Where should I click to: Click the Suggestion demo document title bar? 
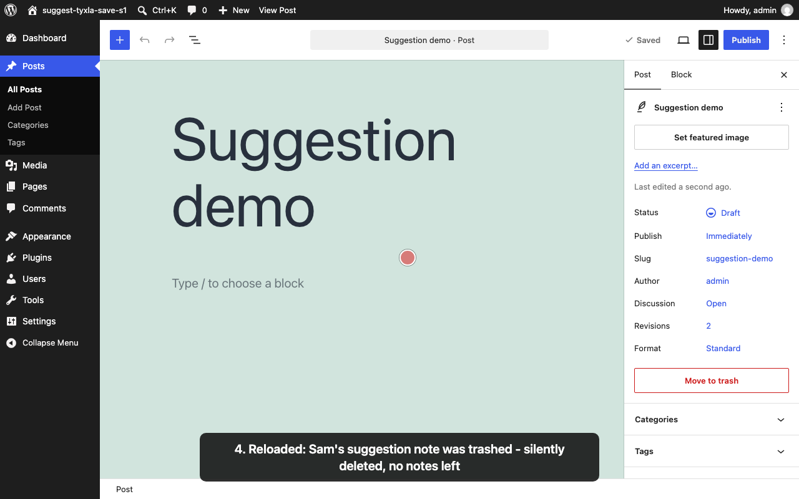coord(429,40)
